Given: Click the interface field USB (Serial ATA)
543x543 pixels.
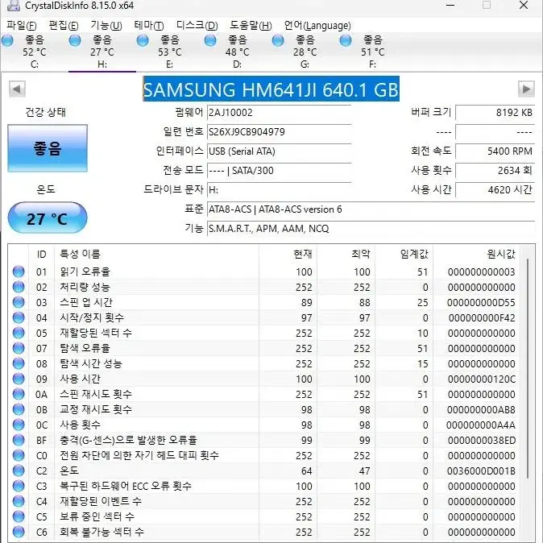Looking at the screenshot, I should click(279, 151).
